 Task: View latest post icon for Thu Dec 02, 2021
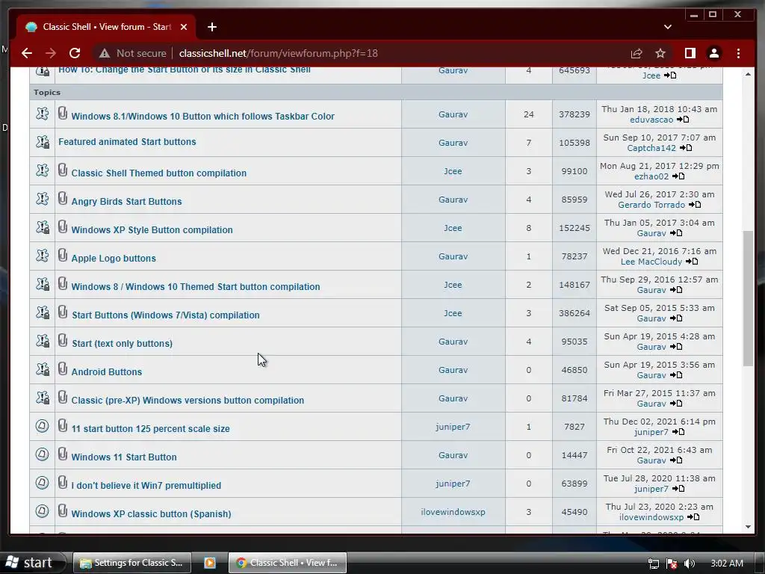(x=678, y=432)
